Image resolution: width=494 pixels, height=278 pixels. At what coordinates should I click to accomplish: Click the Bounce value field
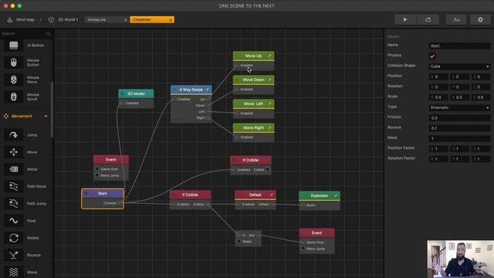[459, 128]
